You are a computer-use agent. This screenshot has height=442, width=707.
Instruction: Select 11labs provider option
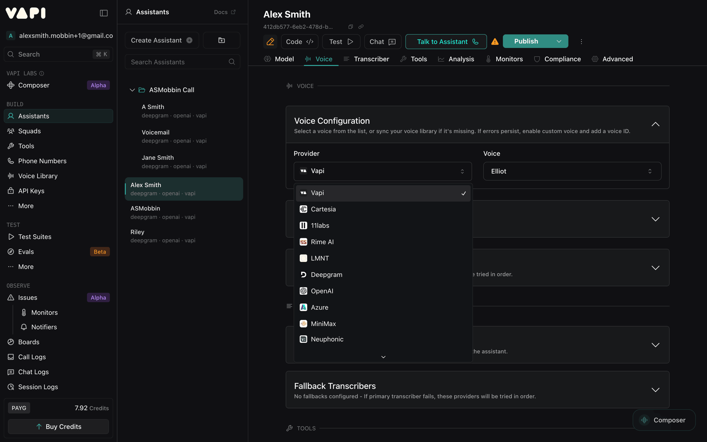383,225
